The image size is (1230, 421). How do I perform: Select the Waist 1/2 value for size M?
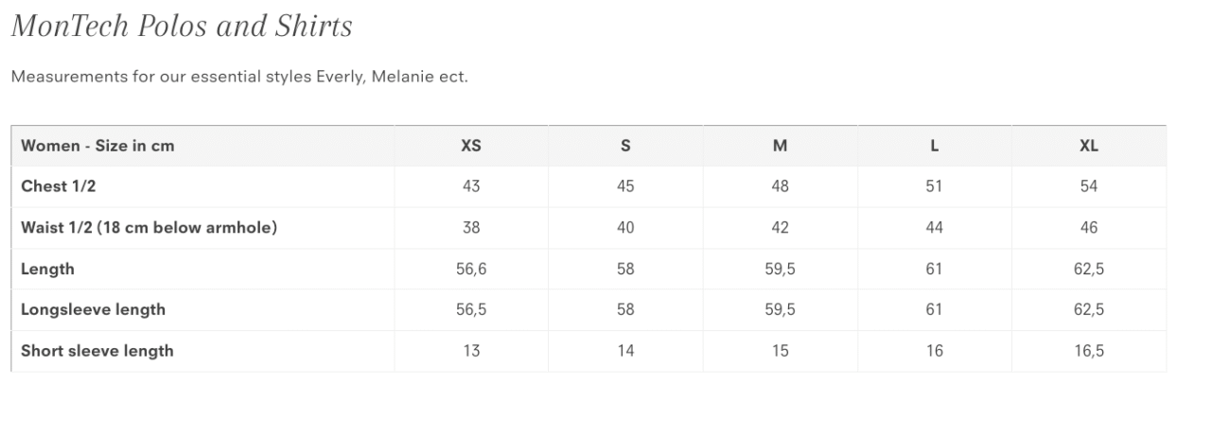coord(780,228)
